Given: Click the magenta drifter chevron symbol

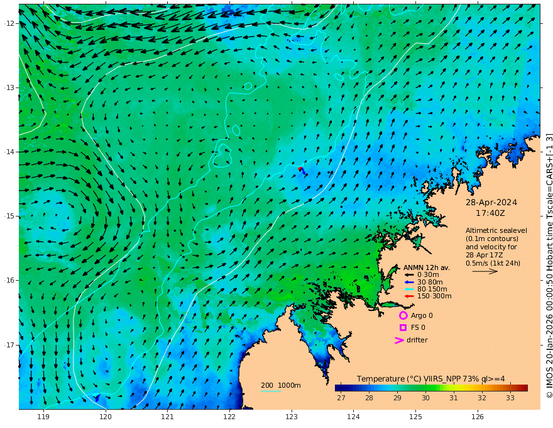Looking at the screenshot, I should pyautogui.click(x=399, y=341).
